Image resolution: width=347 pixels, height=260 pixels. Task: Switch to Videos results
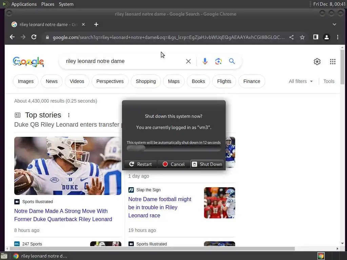pos(77,81)
